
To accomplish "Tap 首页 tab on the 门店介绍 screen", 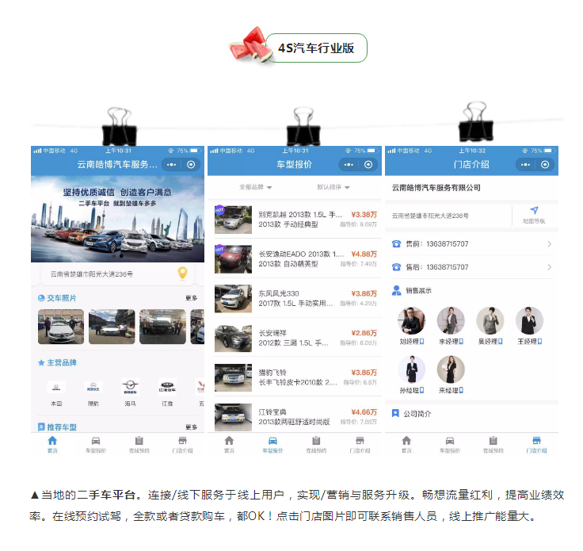I will (x=406, y=445).
